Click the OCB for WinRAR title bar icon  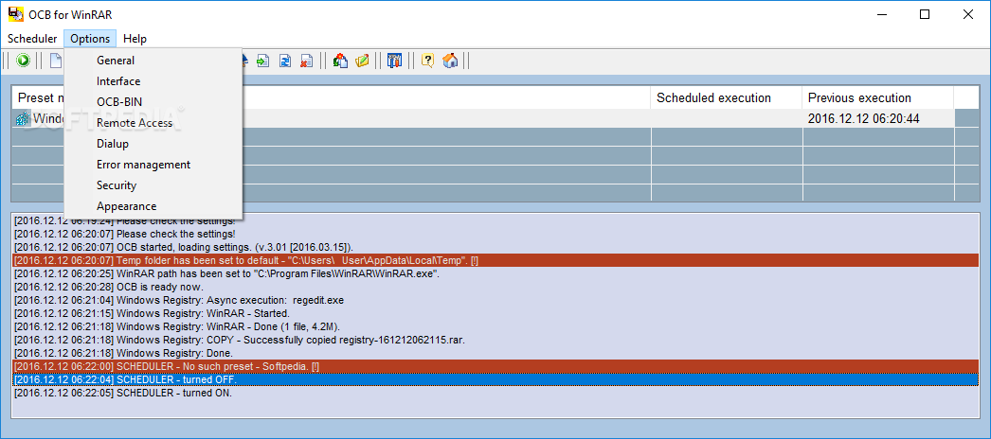point(16,14)
